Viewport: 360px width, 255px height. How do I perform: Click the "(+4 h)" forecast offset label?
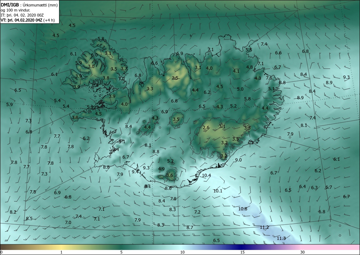point(49,20)
